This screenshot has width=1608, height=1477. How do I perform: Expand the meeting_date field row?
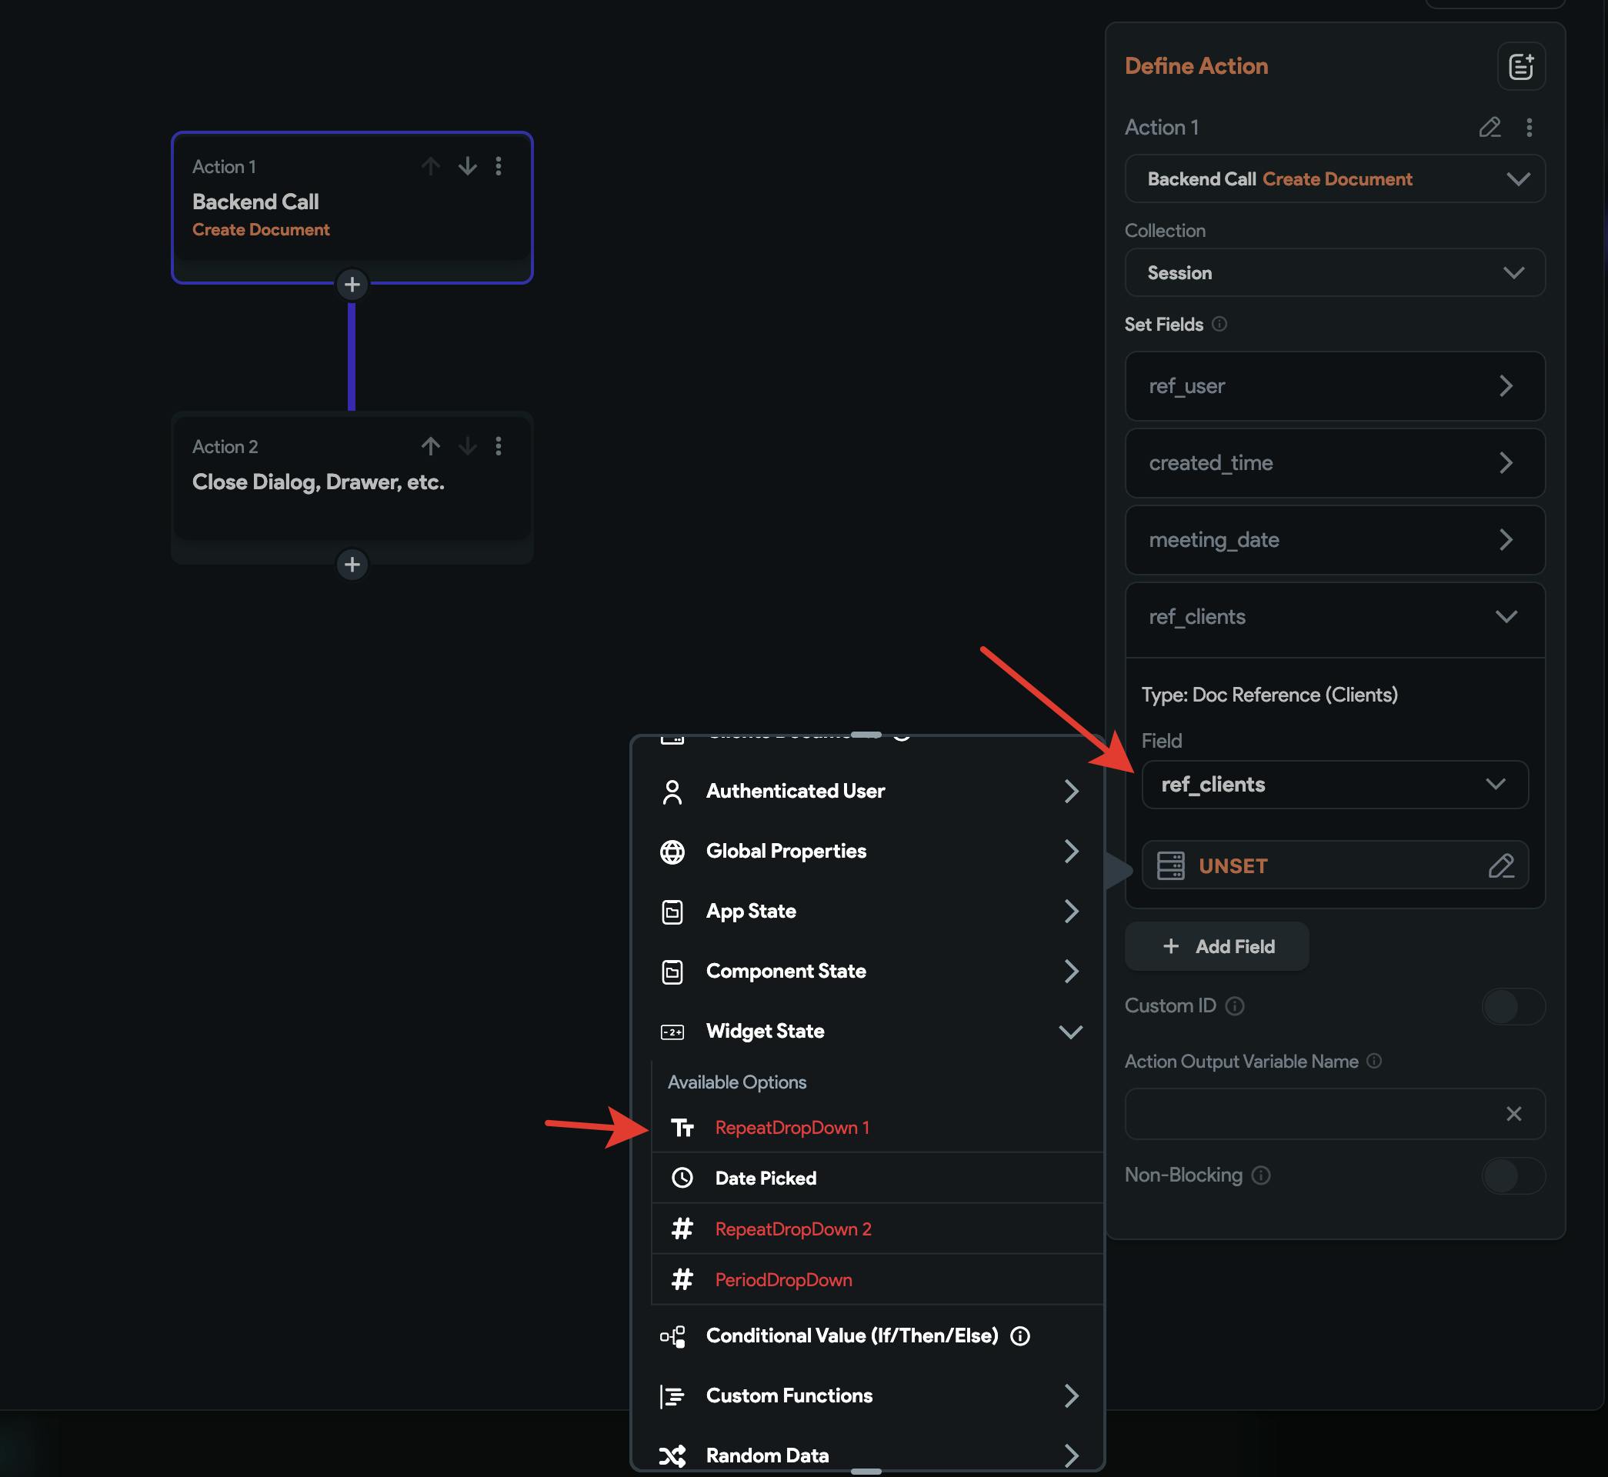(x=1334, y=539)
